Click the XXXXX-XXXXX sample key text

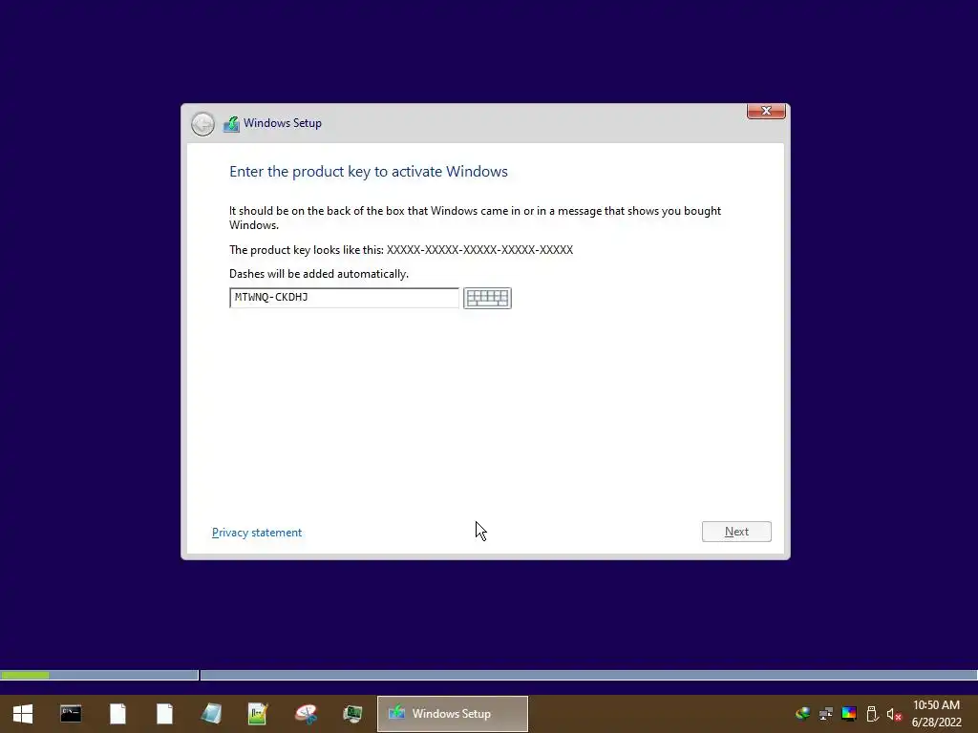[x=479, y=250]
